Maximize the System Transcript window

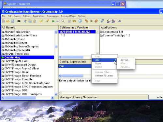click(x=118, y=4)
